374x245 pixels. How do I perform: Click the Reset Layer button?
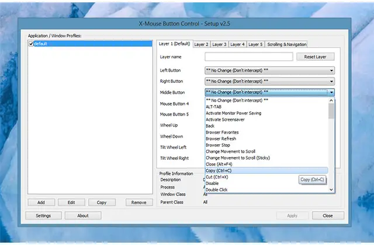[316, 57]
